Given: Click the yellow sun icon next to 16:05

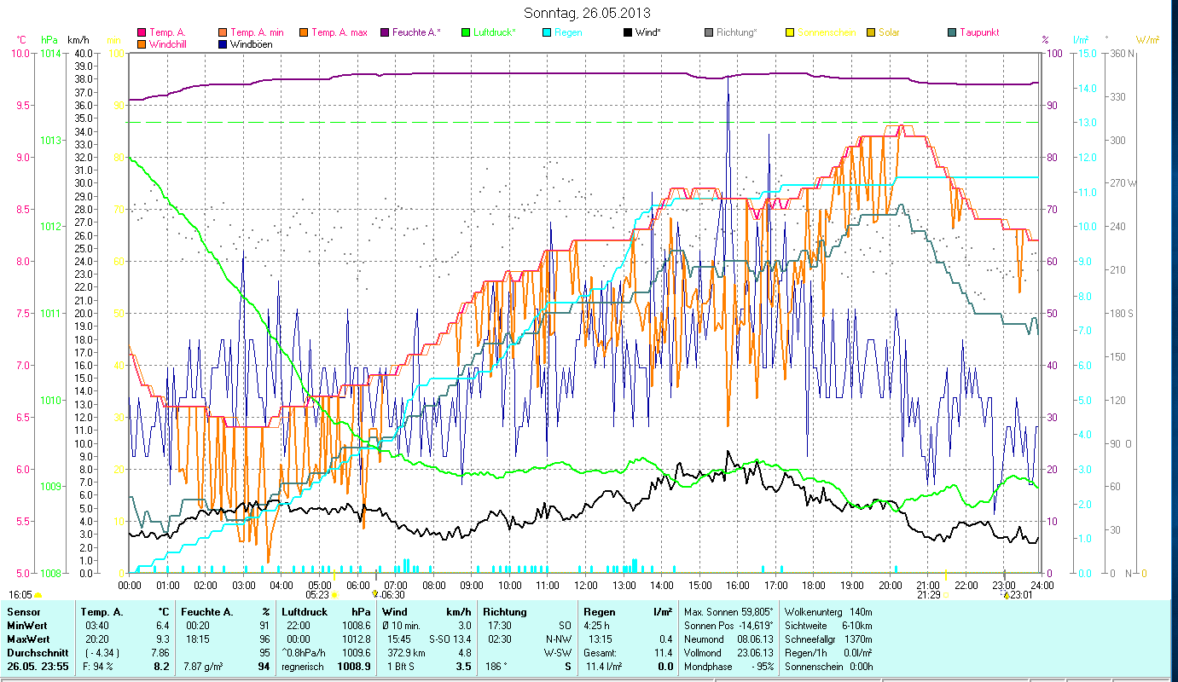Looking at the screenshot, I should [x=38, y=595].
